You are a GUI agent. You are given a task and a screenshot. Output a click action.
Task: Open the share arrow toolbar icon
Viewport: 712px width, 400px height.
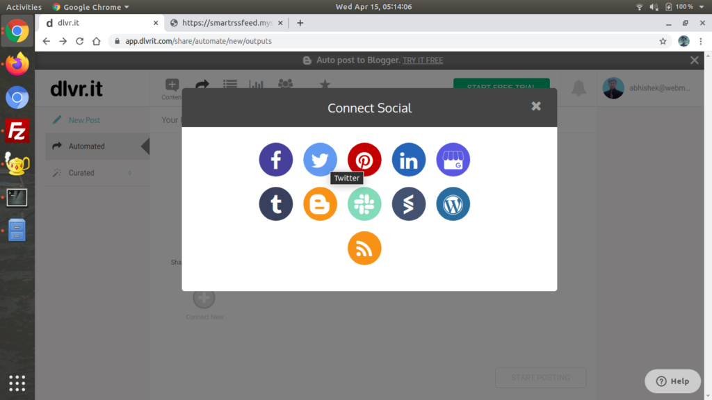[202, 84]
